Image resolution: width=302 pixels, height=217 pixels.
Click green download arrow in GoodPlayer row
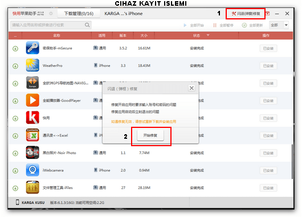click(15, 101)
